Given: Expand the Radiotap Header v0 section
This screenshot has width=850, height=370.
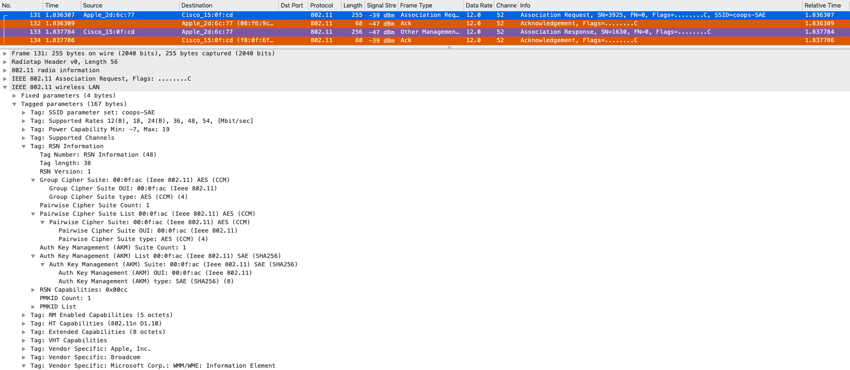Looking at the screenshot, I should point(5,62).
